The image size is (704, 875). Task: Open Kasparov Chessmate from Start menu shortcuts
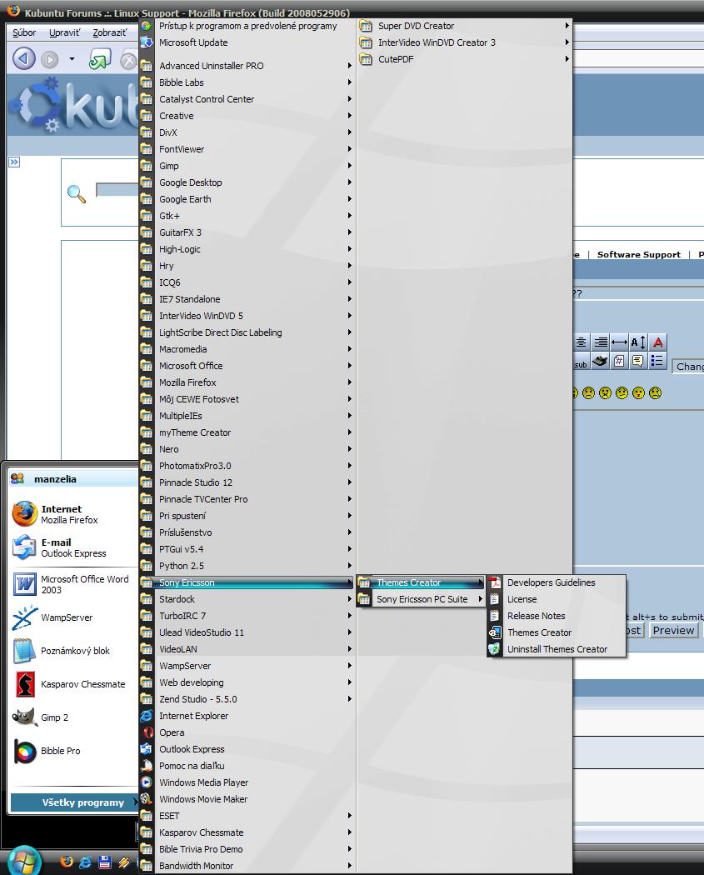(x=82, y=684)
